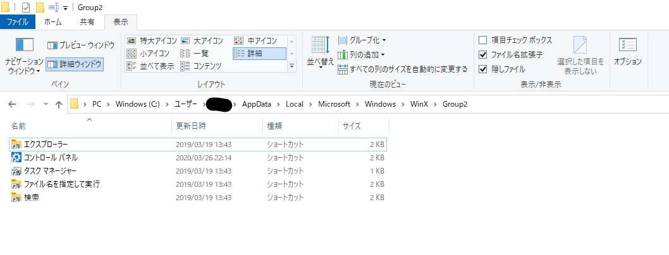Sort by the サイズ column header

[x=364, y=126]
